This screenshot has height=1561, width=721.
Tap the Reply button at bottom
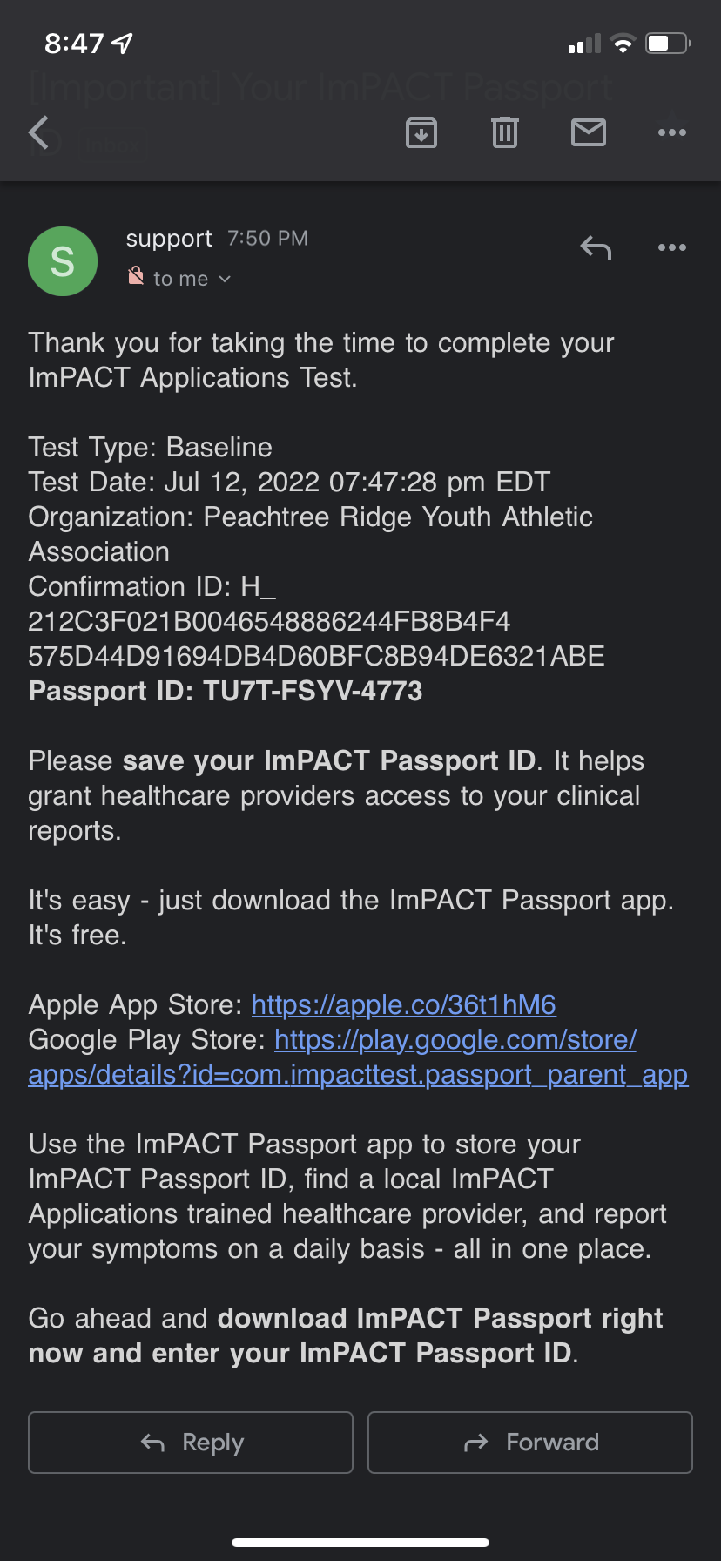tap(191, 1443)
